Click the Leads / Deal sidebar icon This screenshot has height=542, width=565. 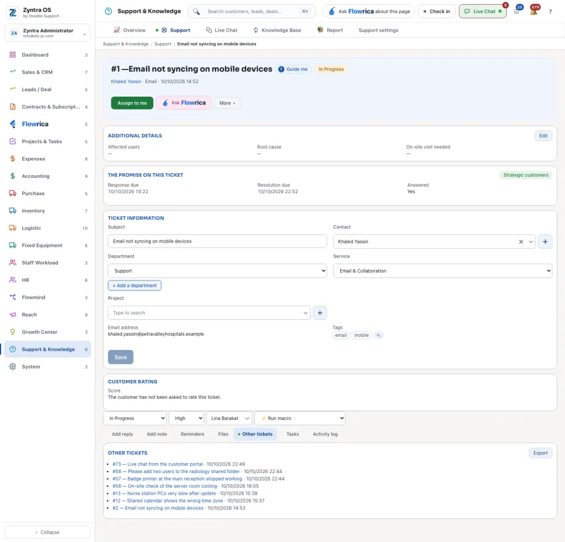[12, 90]
